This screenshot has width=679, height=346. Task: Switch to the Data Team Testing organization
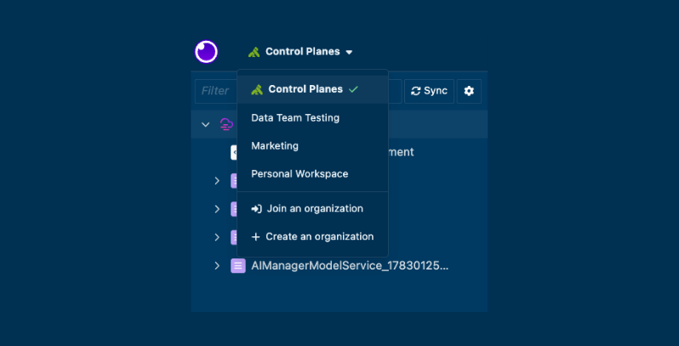[312, 117]
